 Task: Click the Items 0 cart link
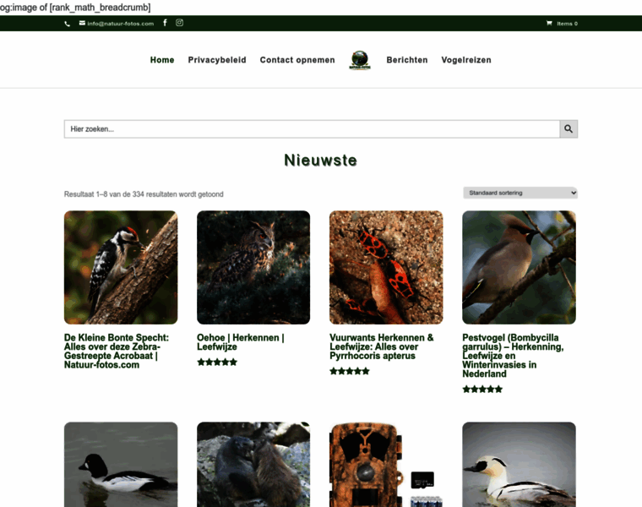(567, 24)
